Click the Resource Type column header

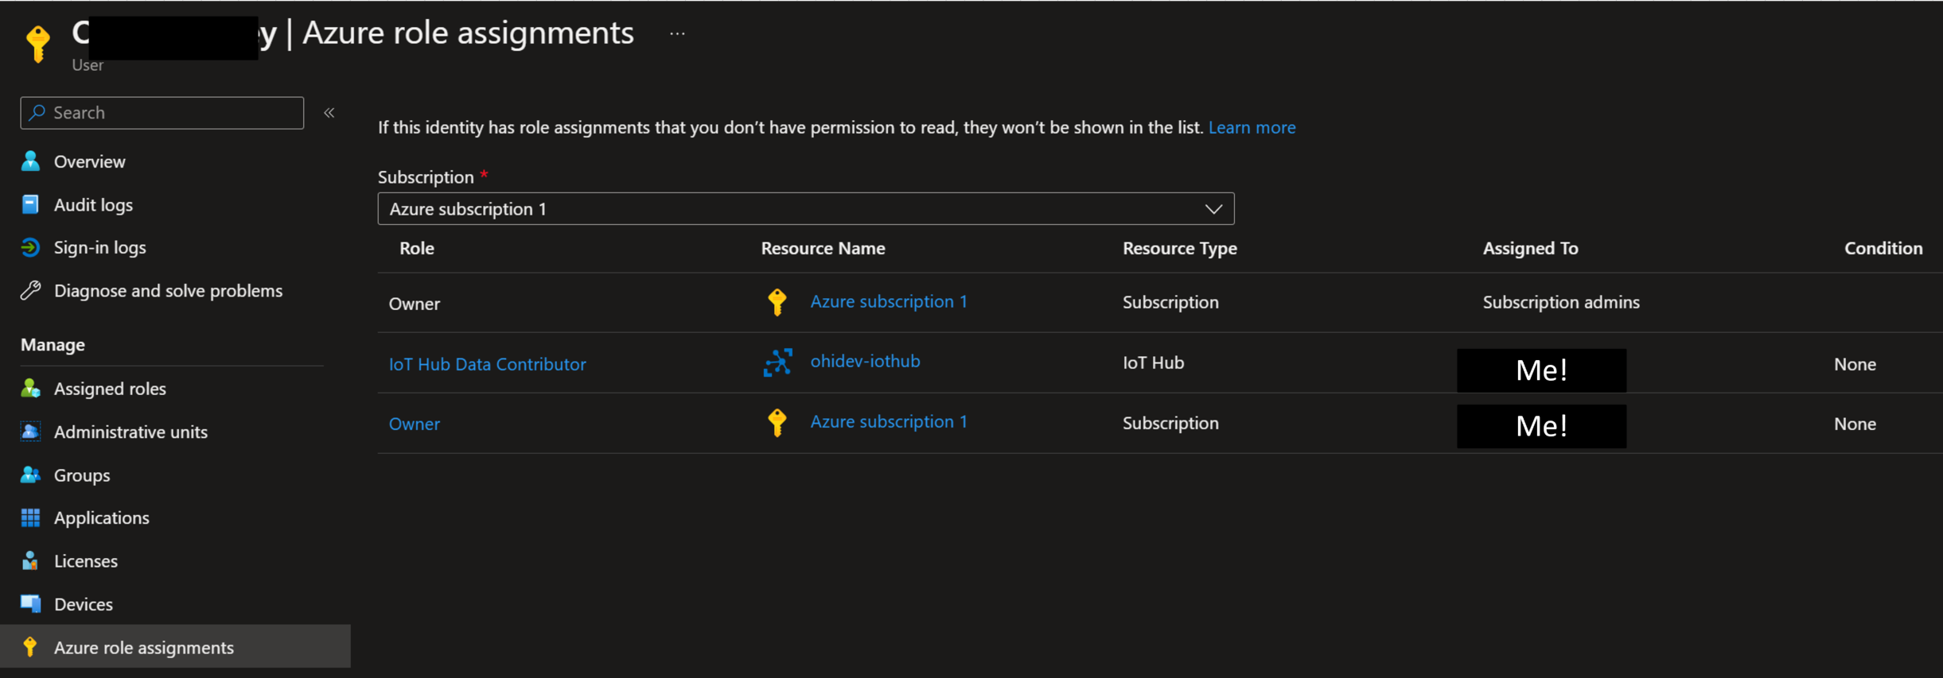coord(1179,248)
